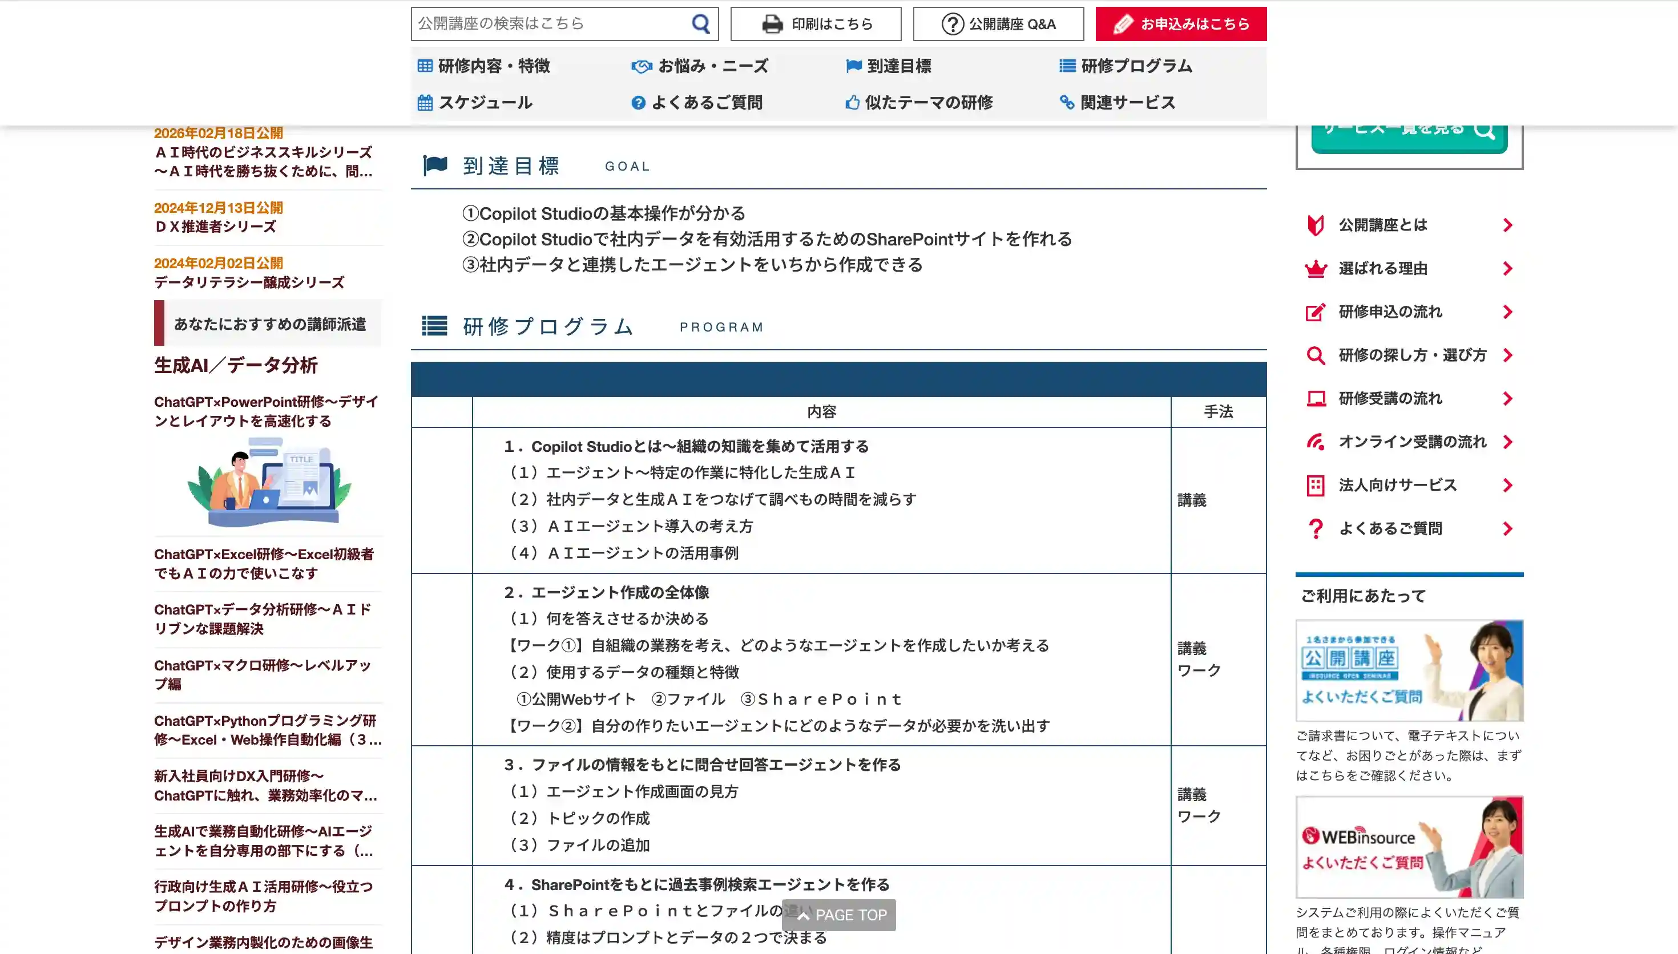Click the chevron on オンライン受講の流れ row
This screenshot has height=954, width=1678.
[x=1508, y=442]
